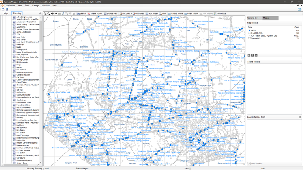Switch to the Media tab
The height and width of the screenshot is (170, 303).
[270, 18]
